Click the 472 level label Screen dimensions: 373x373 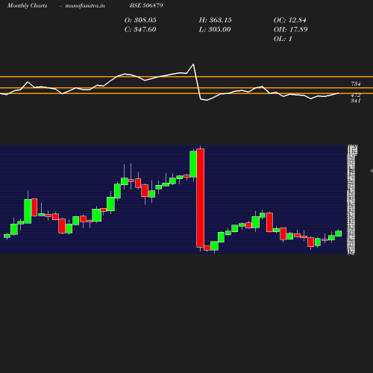[x=356, y=95]
